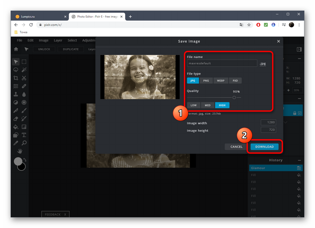The height and width of the screenshot is (228, 315).
Task: Select the Zoom magnifier tool
Action: coord(24,143)
